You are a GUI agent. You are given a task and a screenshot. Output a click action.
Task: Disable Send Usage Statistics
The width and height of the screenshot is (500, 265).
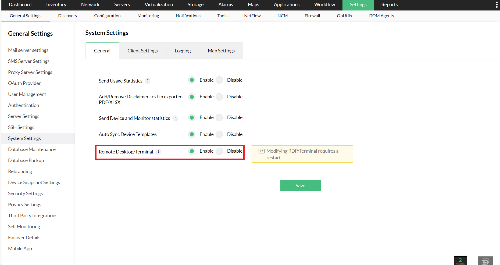tap(219, 80)
